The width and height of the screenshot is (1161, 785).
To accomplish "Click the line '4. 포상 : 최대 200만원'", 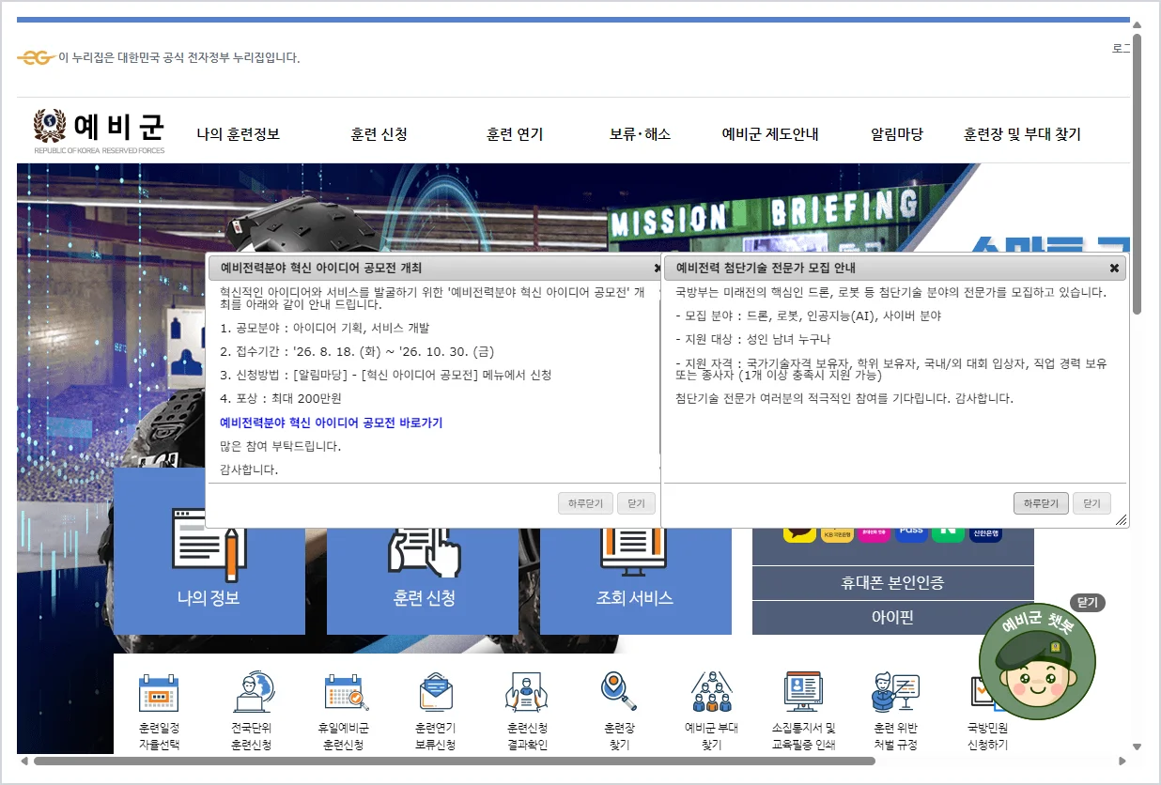I will tap(280, 398).
